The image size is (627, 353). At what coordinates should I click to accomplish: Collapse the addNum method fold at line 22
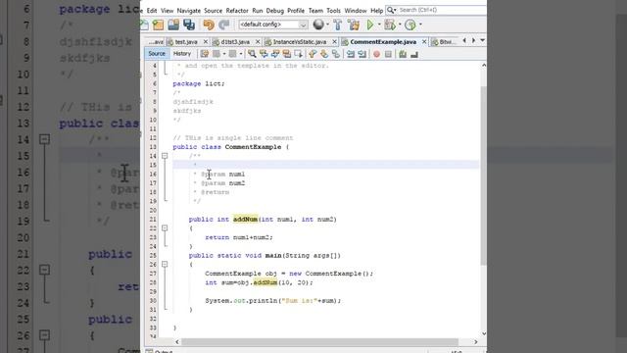pos(165,228)
